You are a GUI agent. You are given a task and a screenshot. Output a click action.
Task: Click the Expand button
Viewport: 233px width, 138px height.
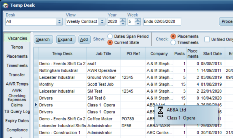click(66, 39)
